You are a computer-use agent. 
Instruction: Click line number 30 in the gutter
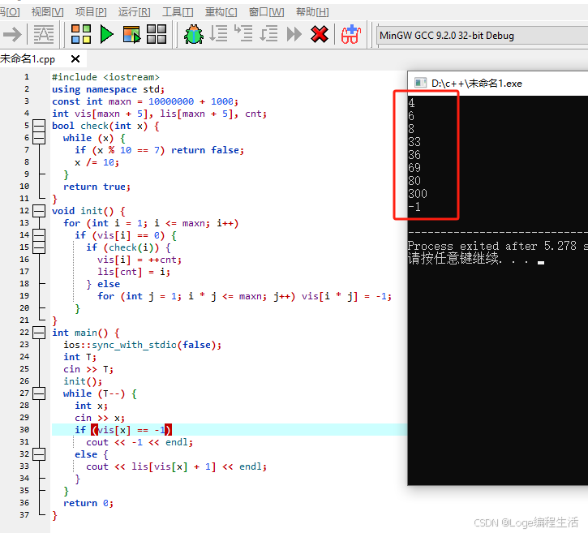24,429
